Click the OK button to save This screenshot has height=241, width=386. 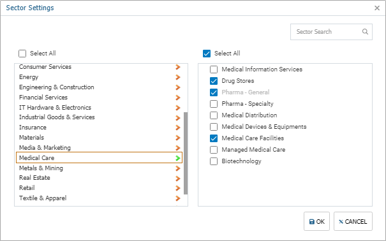point(316,221)
